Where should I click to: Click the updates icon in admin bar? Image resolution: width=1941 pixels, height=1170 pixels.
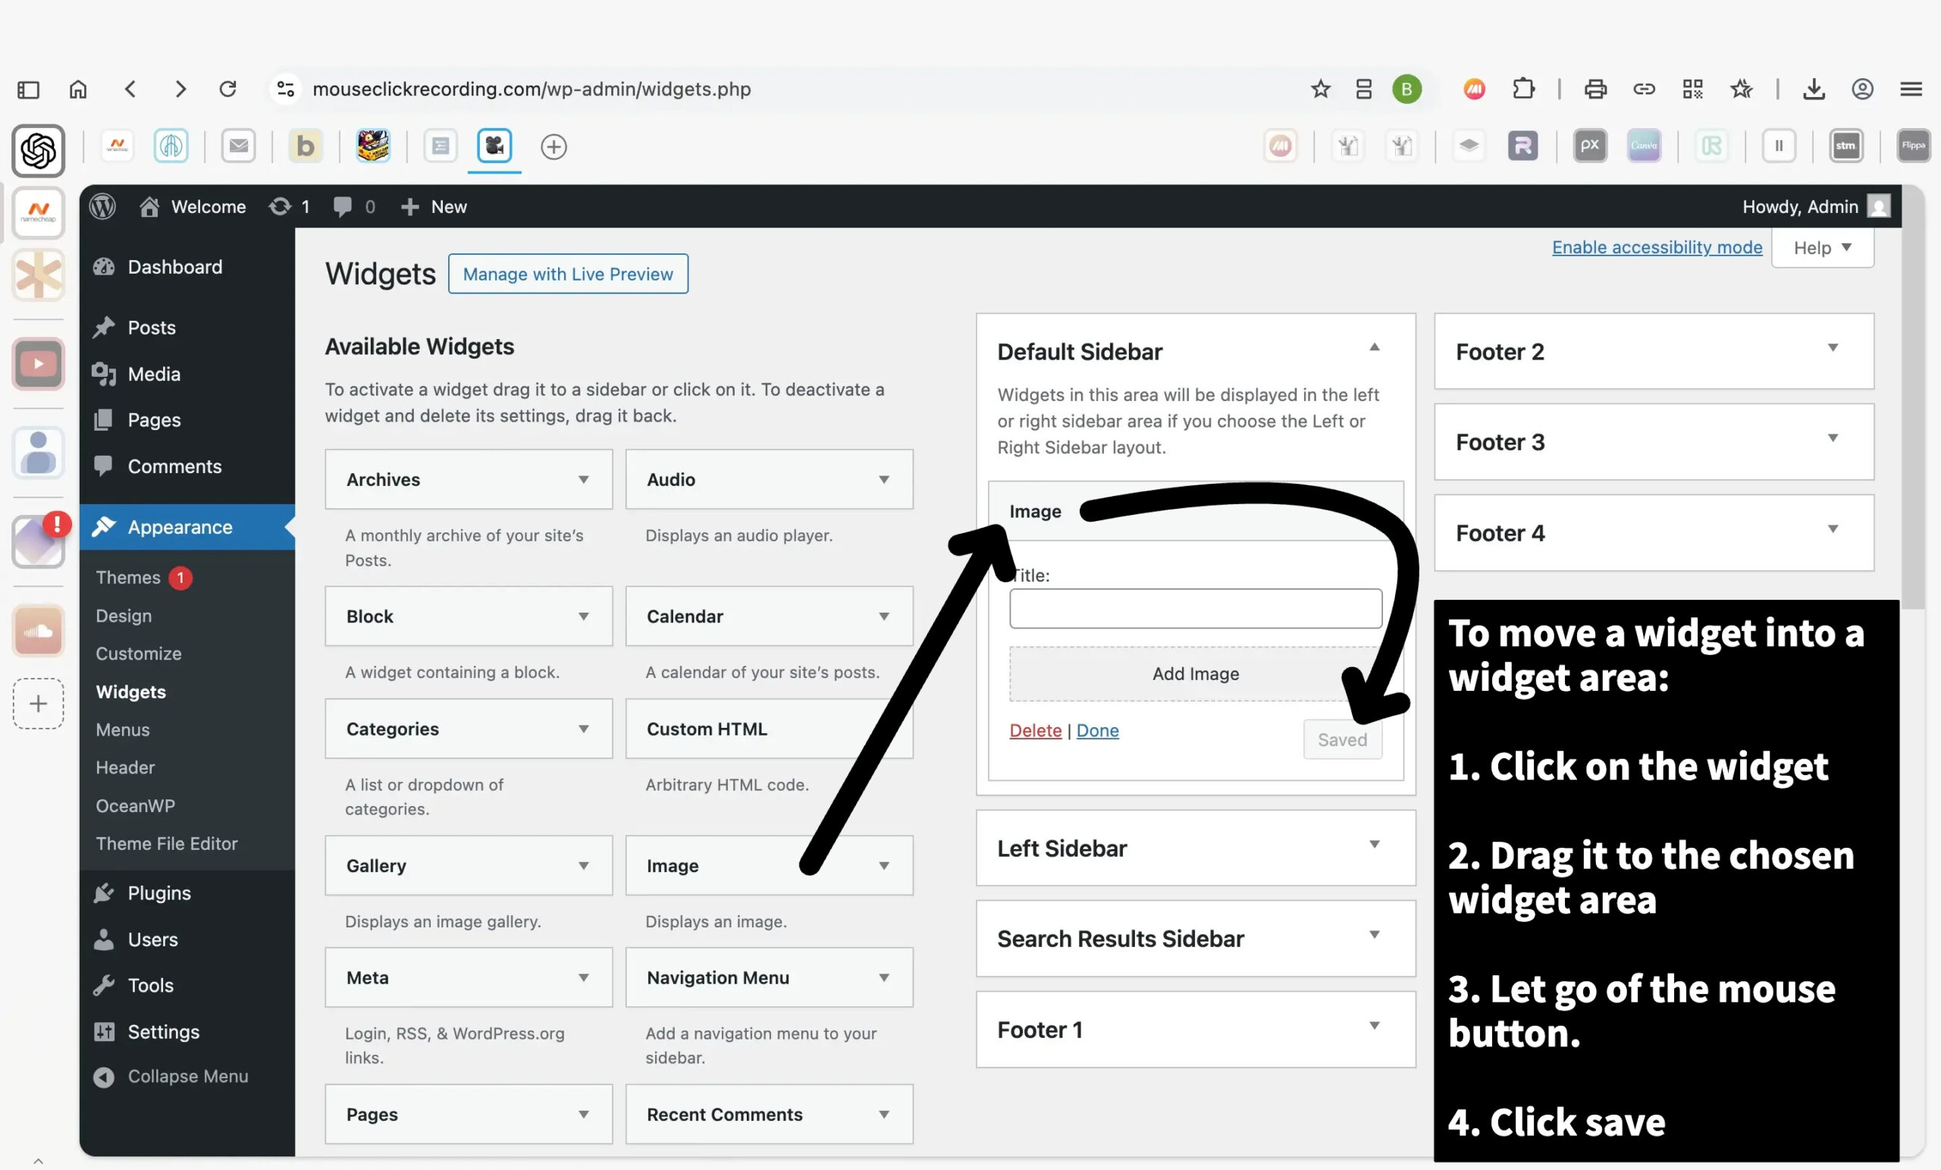(281, 206)
